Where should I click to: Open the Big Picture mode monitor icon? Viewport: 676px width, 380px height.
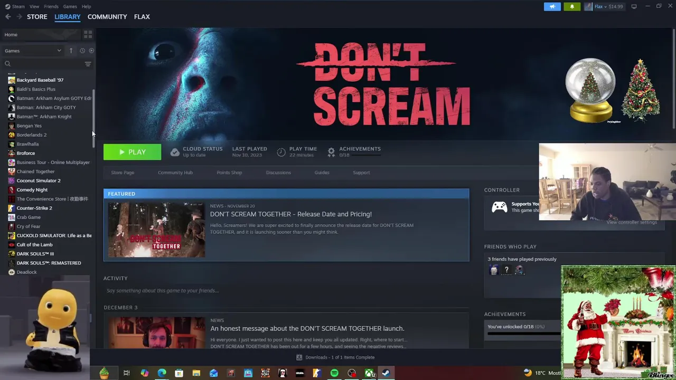coord(634,6)
